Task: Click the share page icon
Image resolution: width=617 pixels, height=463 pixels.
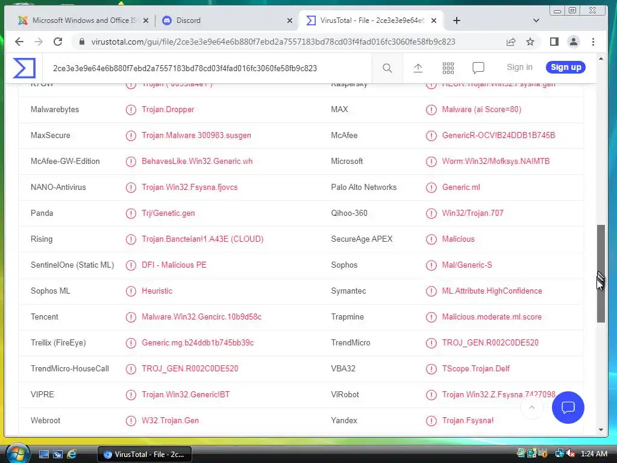Action: [511, 42]
